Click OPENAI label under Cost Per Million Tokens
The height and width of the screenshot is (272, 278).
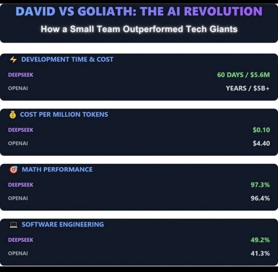(x=18, y=143)
